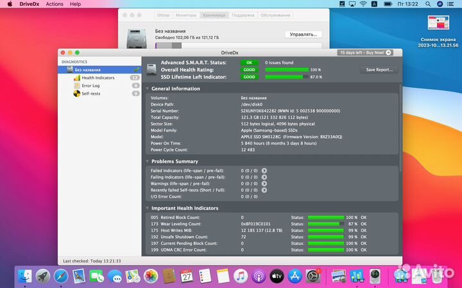Click the arrow beside Warnings count
The image size is (462, 288).
click(x=264, y=184)
